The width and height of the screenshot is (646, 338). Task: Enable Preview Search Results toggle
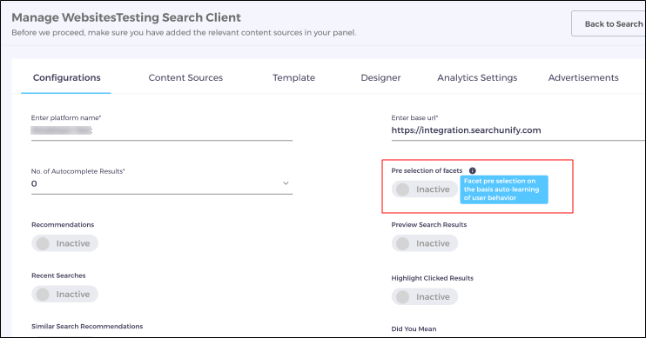[x=424, y=243]
